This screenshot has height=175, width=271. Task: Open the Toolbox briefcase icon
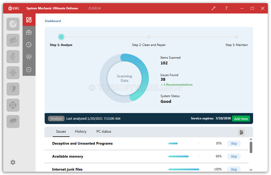(29, 32)
